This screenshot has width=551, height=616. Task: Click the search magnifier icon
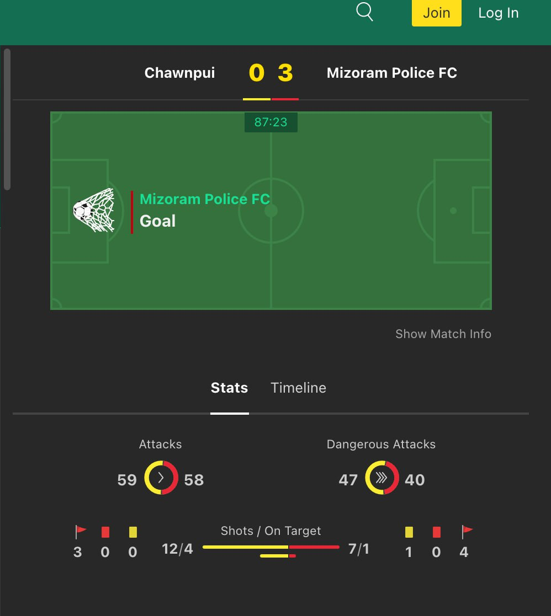click(x=364, y=12)
